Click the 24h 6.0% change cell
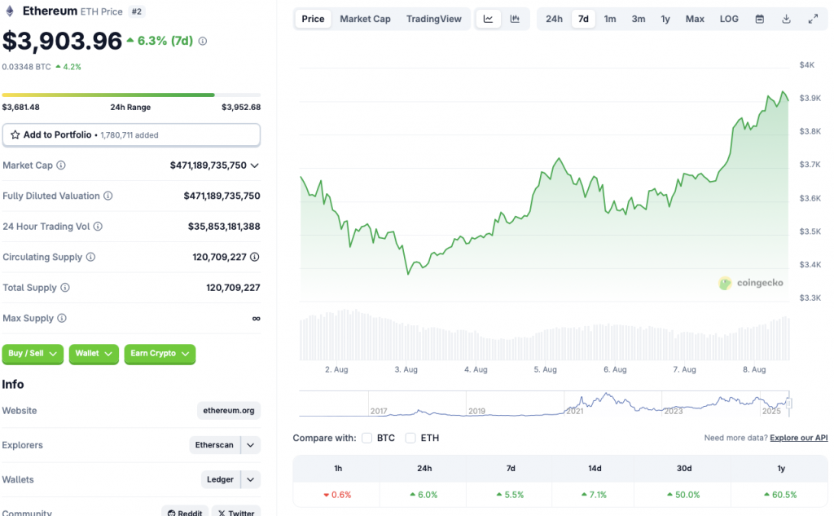This screenshot has width=834, height=516. (x=424, y=495)
